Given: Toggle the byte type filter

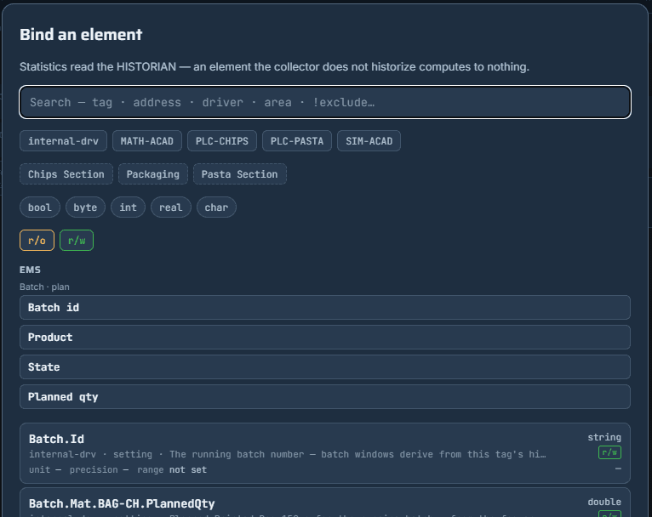Looking at the screenshot, I should coord(85,207).
